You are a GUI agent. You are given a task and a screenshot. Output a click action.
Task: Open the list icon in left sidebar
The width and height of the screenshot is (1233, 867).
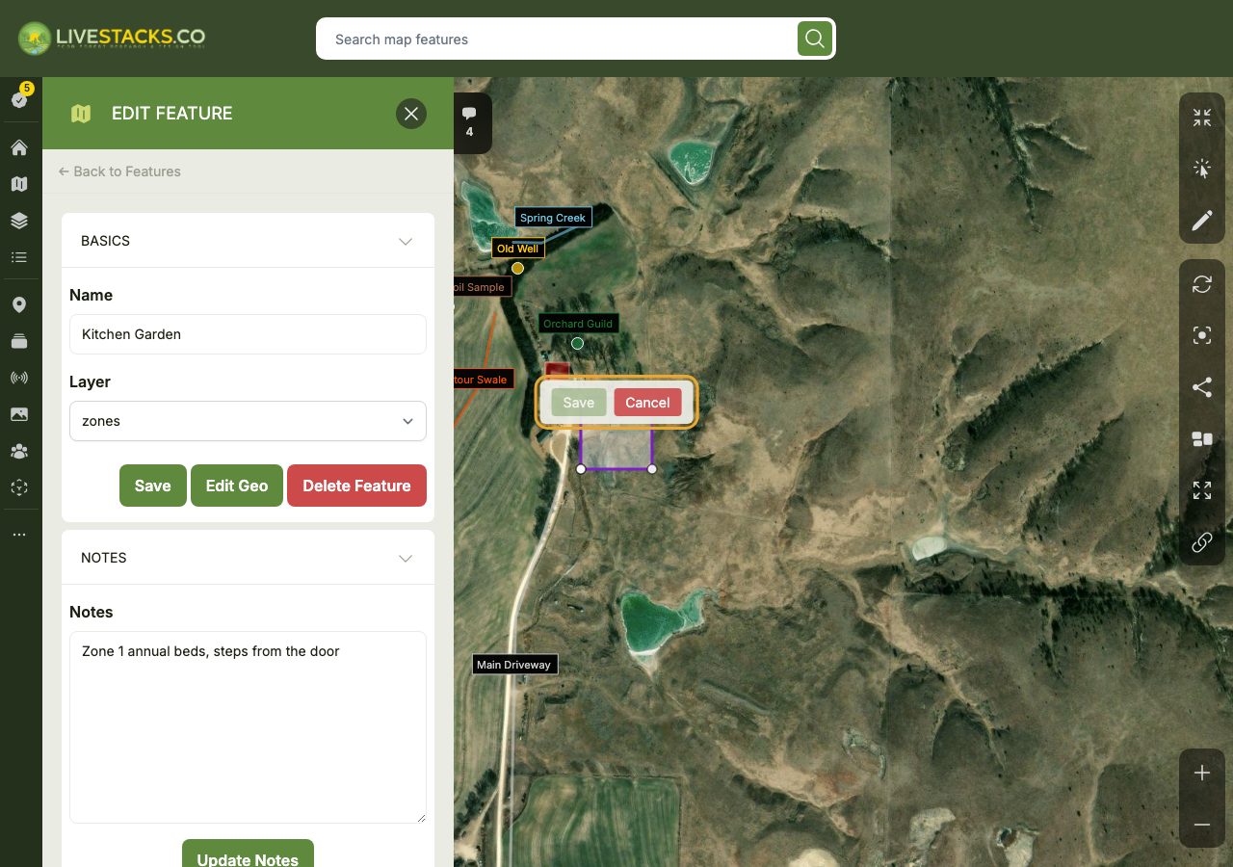[x=19, y=257]
